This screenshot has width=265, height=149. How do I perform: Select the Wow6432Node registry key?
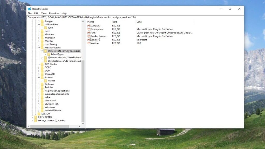(x=53, y=110)
